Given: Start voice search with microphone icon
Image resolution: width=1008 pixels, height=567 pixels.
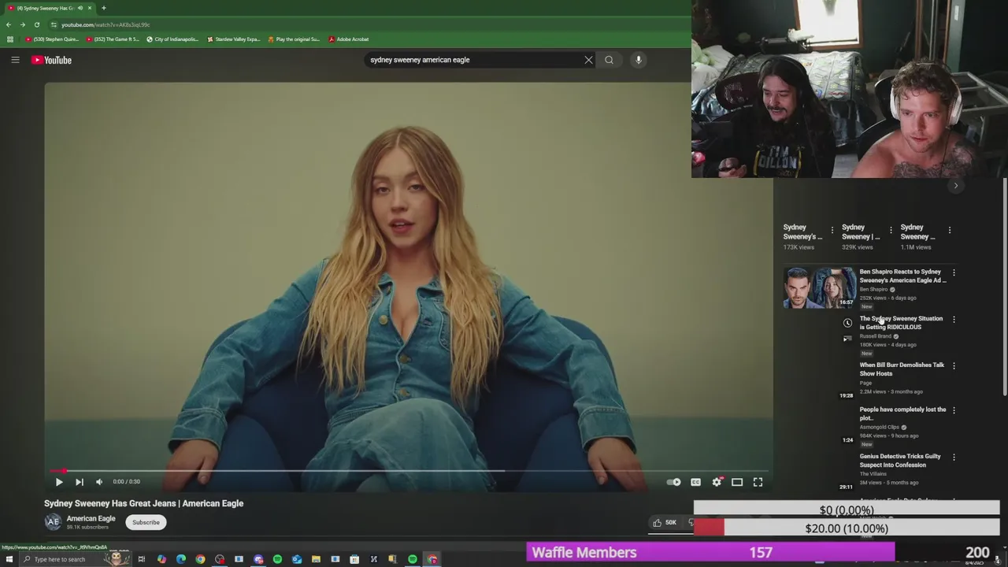Looking at the screenshot, I should pyautogui.click(x=639, y=60).
